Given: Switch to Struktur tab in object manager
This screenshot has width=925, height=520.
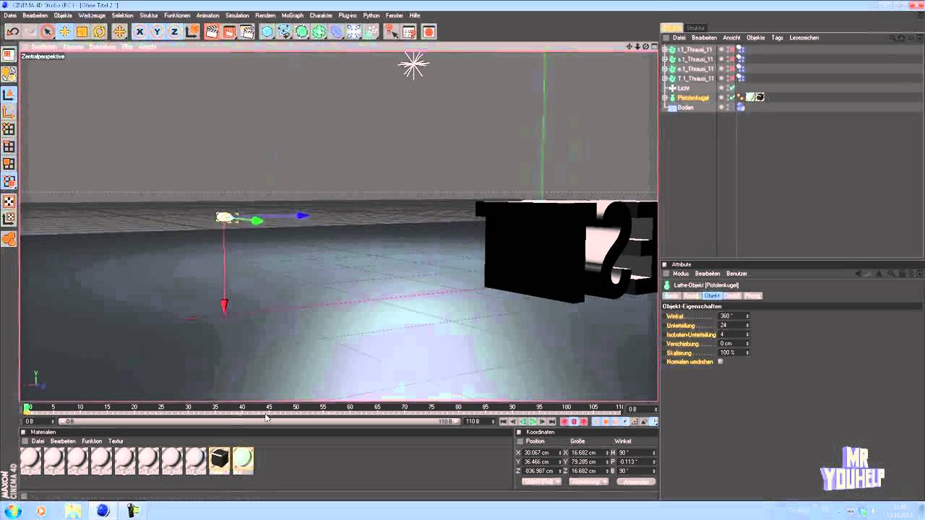Looking at the screenshot, I should click(696, 27).
